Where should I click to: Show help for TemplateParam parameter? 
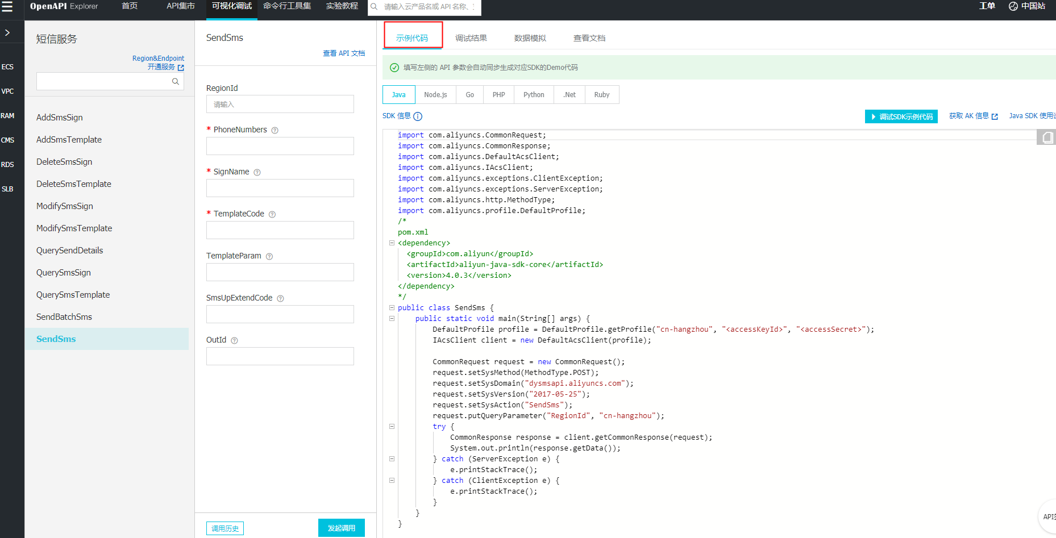pyautogui.click(x=269, y=256)
